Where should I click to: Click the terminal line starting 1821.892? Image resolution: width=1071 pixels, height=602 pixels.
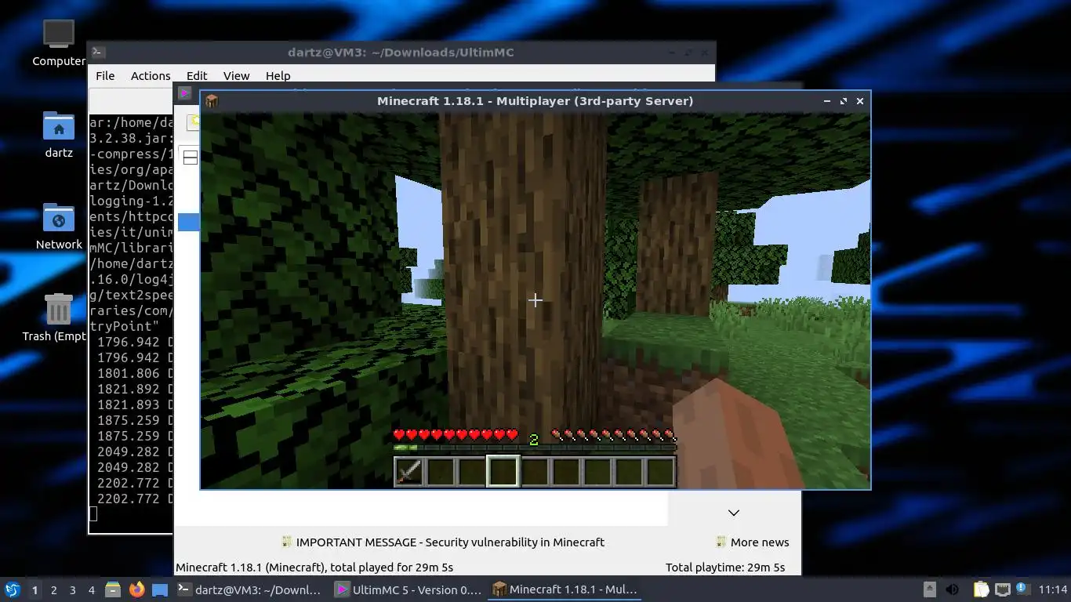point(134,389)
